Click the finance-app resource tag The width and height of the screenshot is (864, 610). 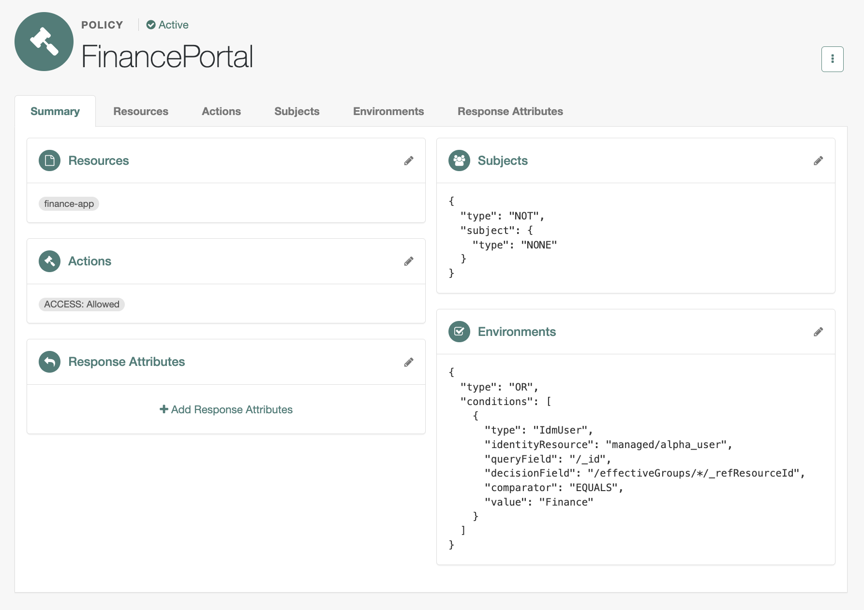click(x=69, y=204)
